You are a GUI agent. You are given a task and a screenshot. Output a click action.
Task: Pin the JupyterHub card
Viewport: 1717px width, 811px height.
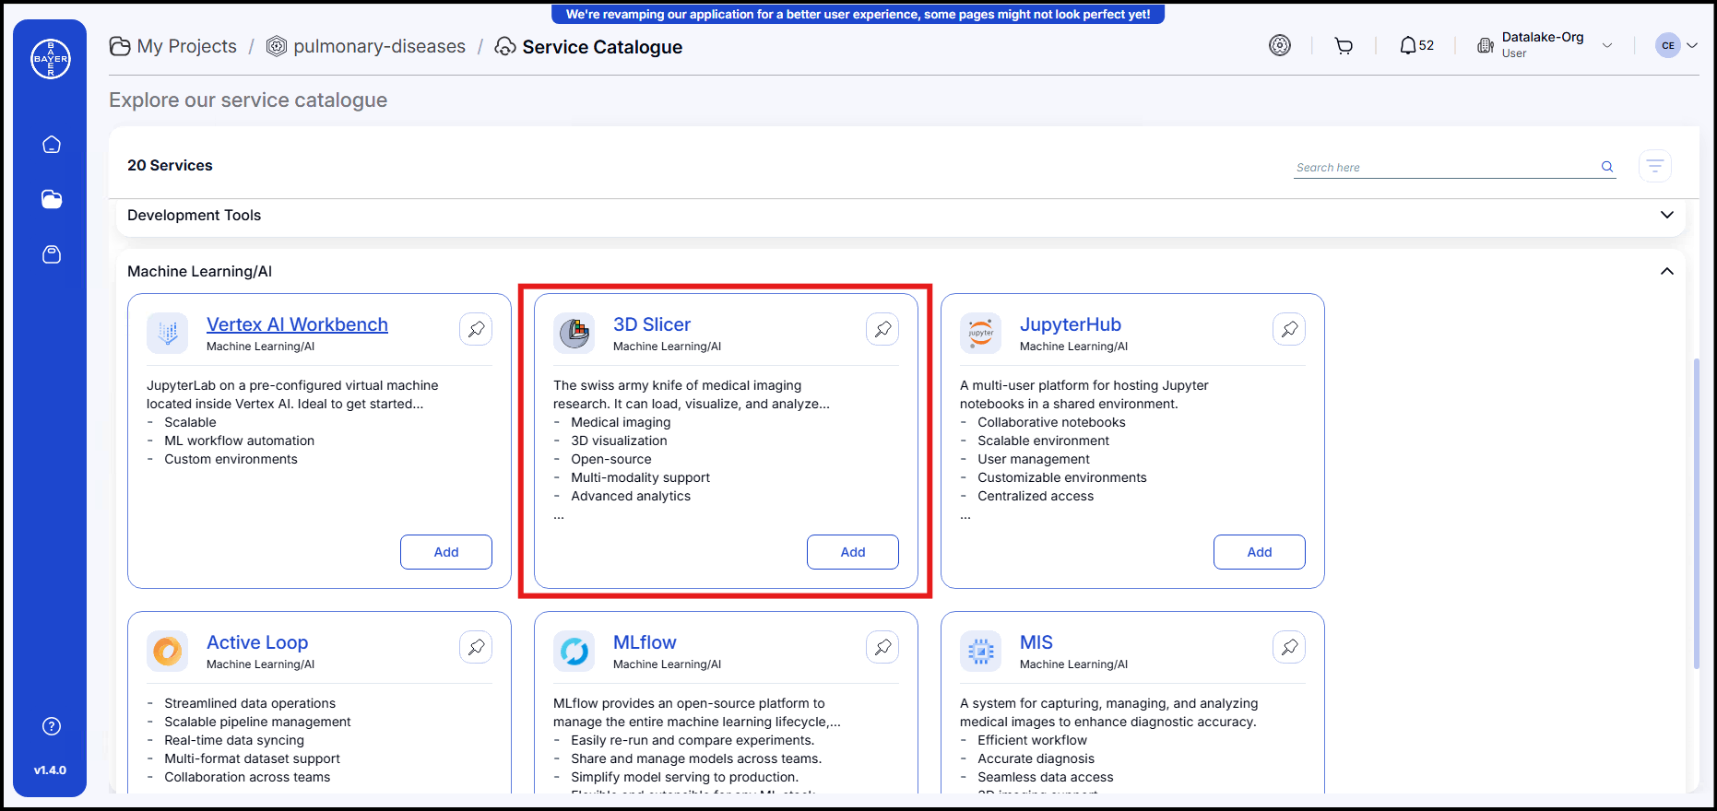(x=1289, y=329)
